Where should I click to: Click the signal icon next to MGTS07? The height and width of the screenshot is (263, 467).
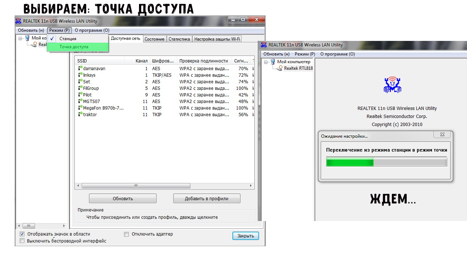click(80, 101)
